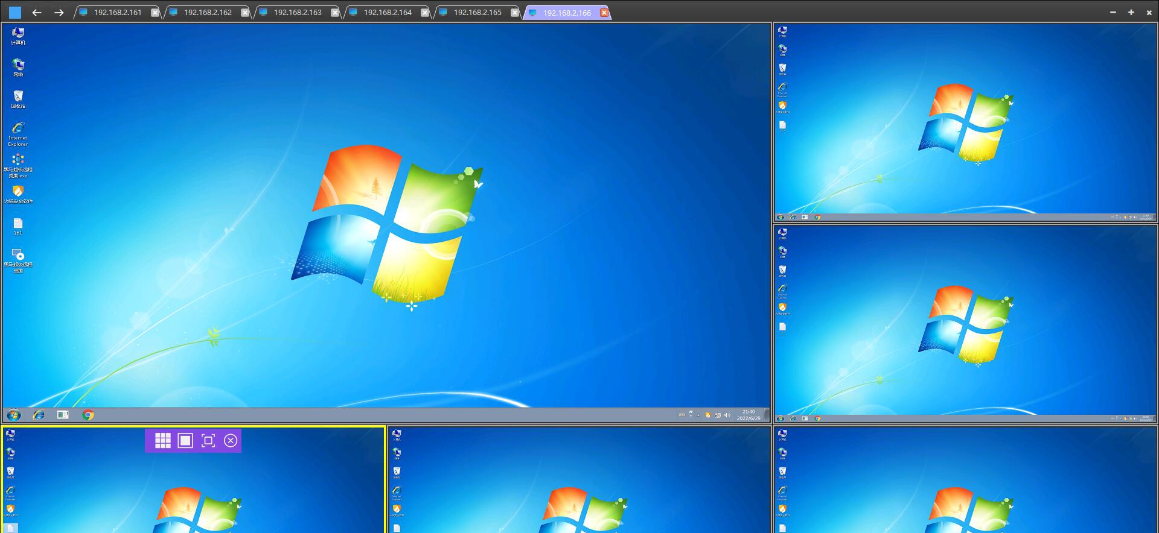1159x533 pixels.
Task: Go forward with the right arrow
Action: 59,12
